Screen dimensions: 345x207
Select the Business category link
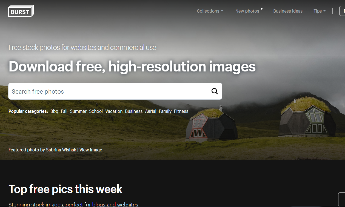[134, 111]
